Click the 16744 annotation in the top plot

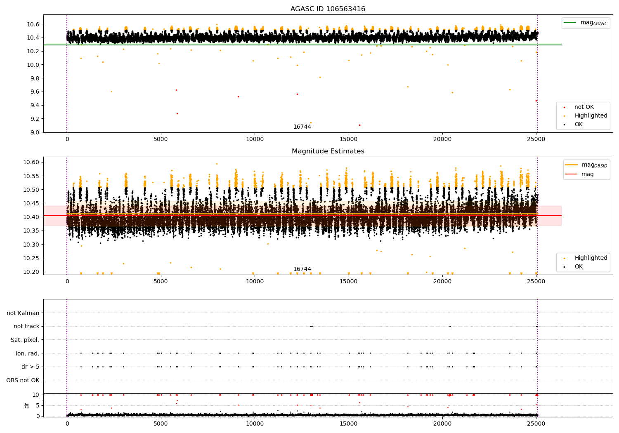click(302, 127)
